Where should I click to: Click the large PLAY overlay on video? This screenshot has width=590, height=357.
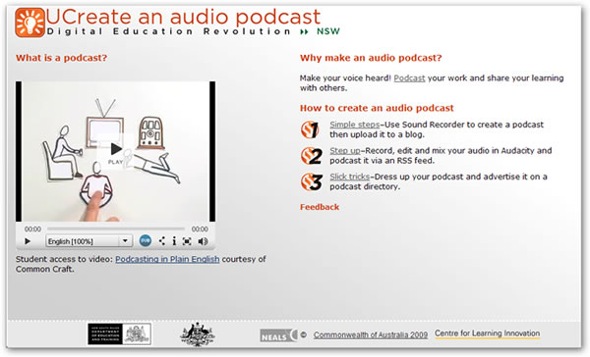tap(115, 152)
